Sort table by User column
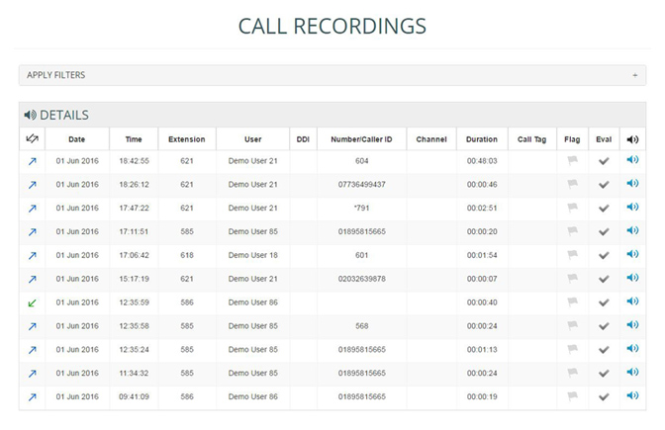 pyautogui.click(x=252, y=139)
